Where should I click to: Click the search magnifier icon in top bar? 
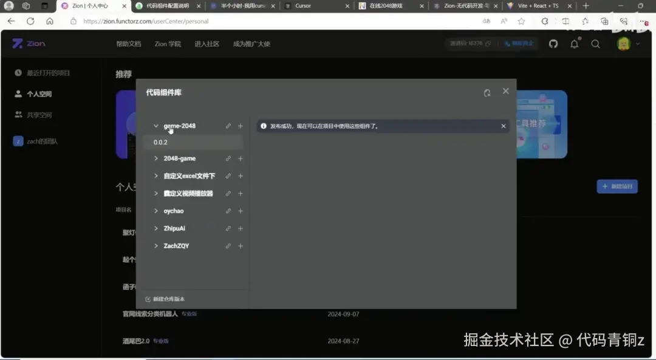(x=595, y=44)
